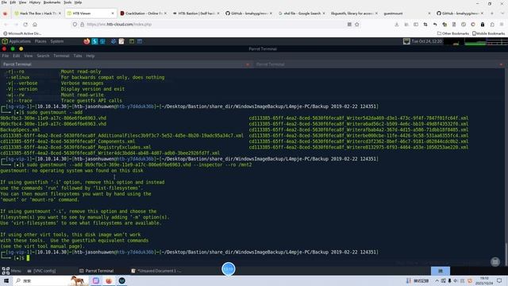Click the undo arrow extension icon in toolbar
Image resolution: width=508 pixels, height=286 pixels.
point(435,25)
